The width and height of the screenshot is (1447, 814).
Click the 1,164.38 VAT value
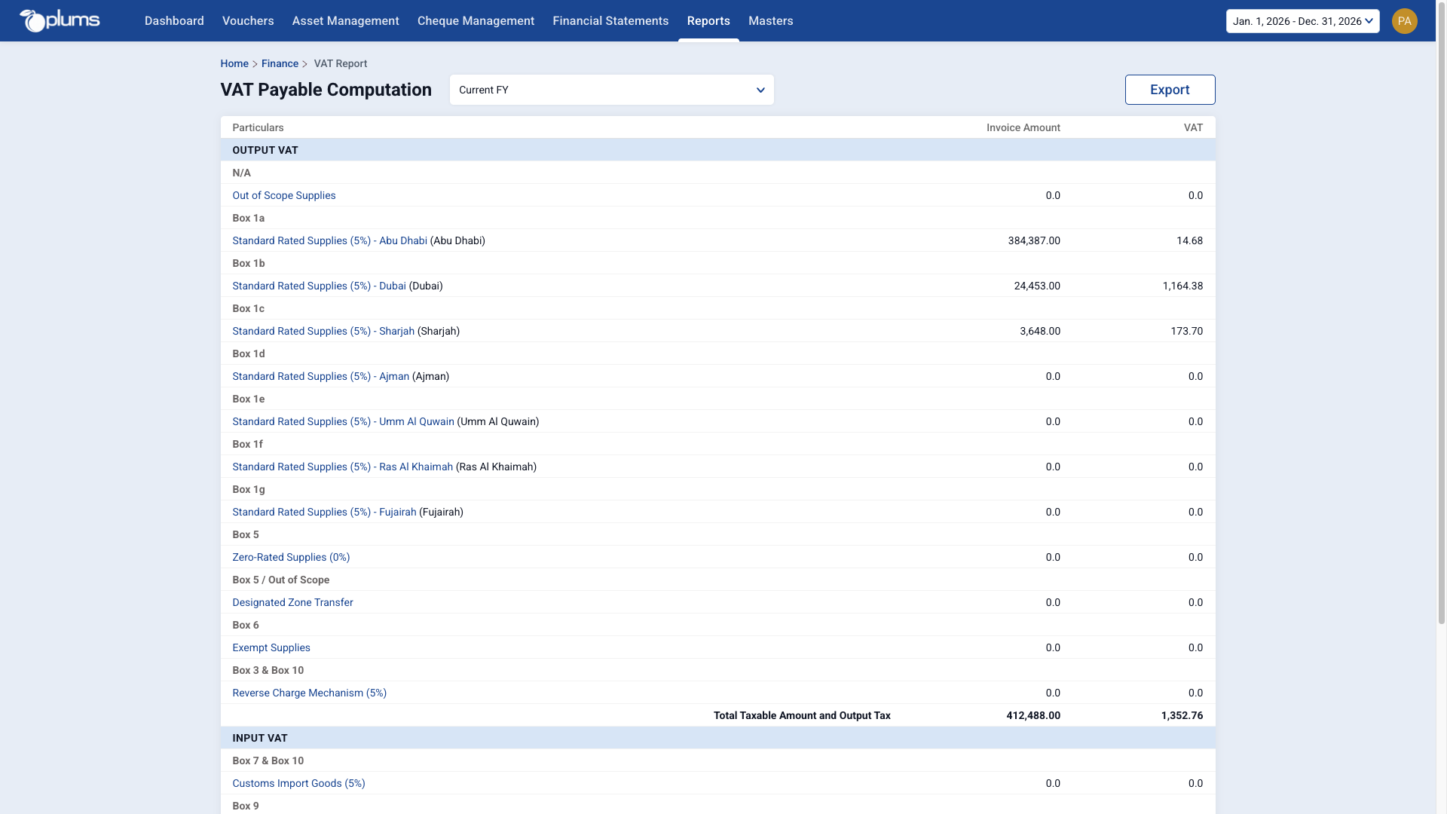click(x=1182, y=286)
